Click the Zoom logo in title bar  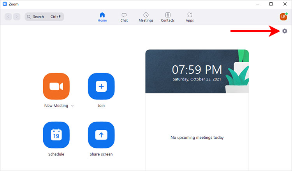tap(5, 4)
